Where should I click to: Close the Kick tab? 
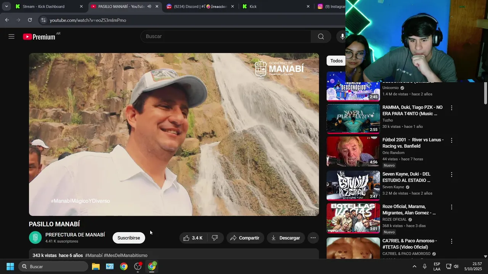point(308,6)
